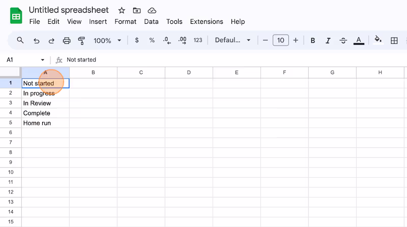
Task: Click the select-all corner box
Action: (10, 73)
